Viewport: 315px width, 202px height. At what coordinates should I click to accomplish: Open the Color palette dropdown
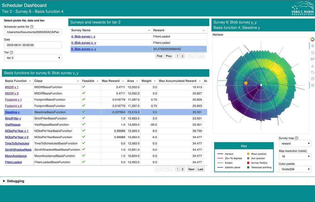pyautogui.click(x=295, y=169)
